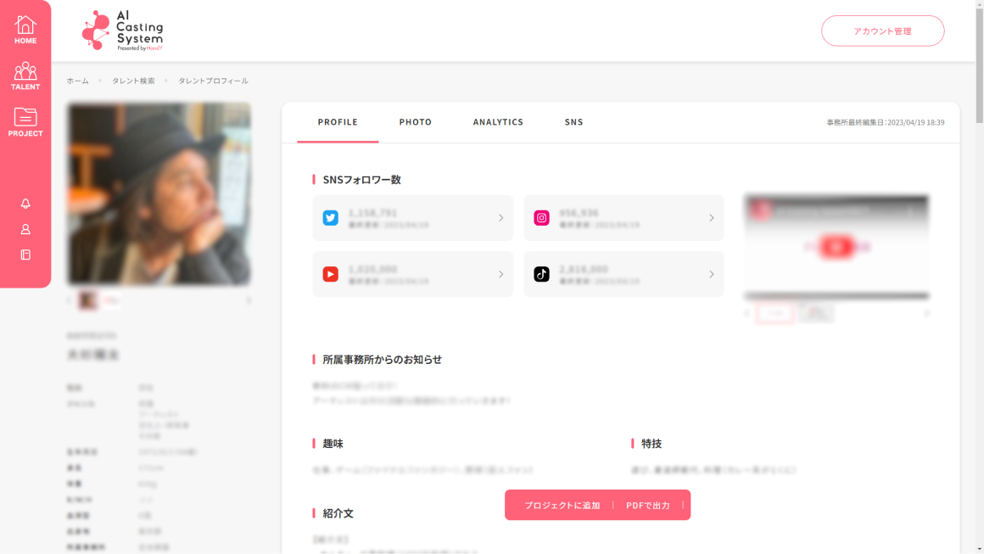984x554 pixels.
Task: Open the TALENT section icon
Action: coord(25,76)
